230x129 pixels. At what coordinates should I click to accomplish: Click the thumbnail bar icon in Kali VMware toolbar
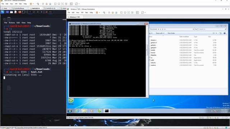pos(59,4)
